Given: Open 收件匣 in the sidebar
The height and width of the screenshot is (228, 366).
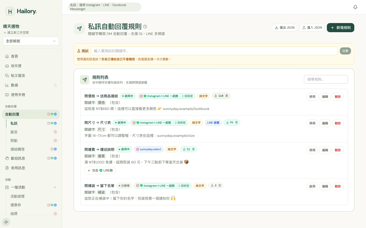Looking at the screenshot, I should click(31, 66).
